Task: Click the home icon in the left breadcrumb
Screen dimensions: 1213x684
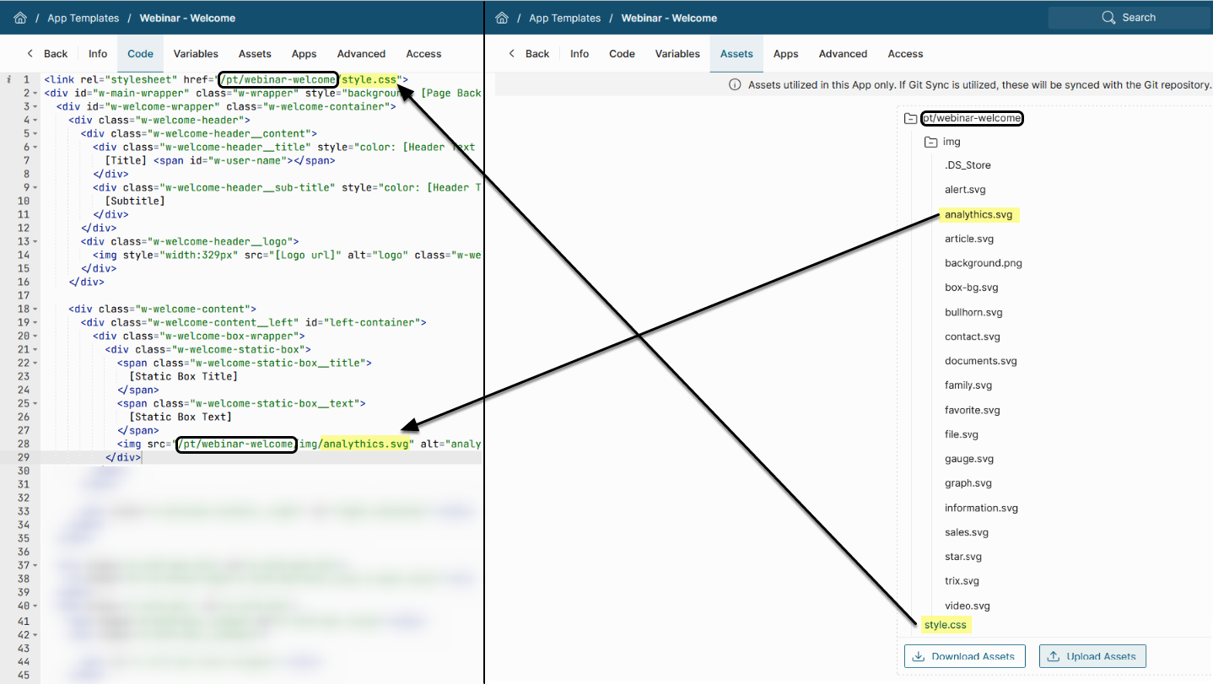Action: [20, 18]
